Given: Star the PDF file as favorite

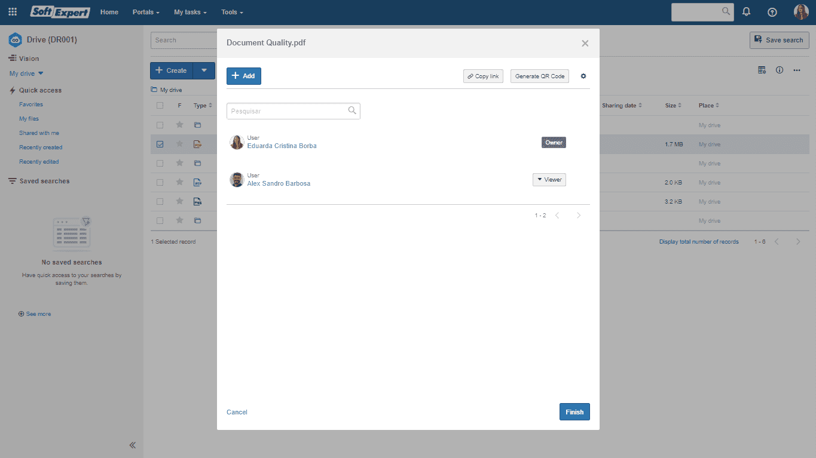Looking at the screenshot, I should [179, 144].
